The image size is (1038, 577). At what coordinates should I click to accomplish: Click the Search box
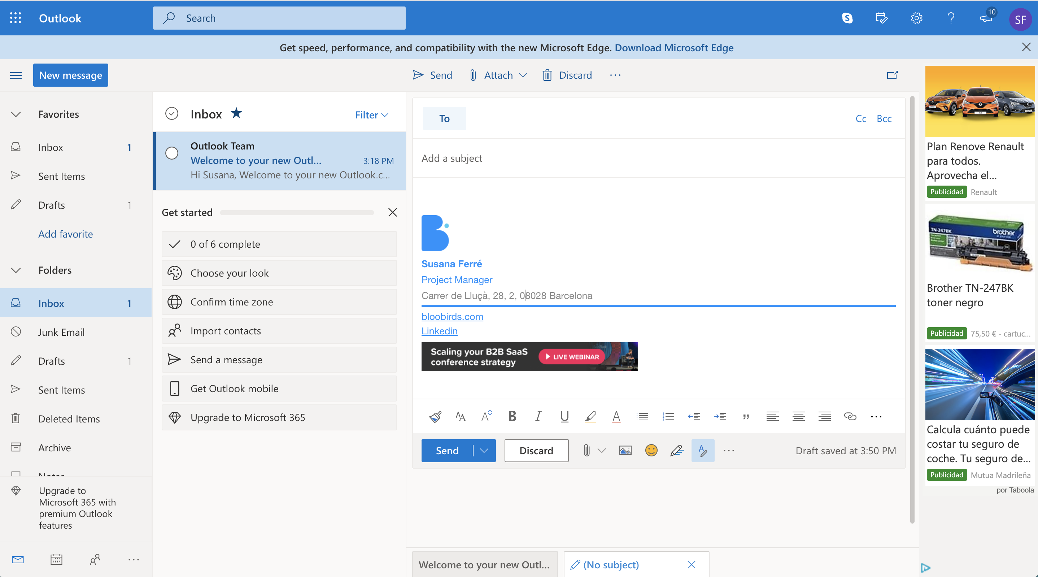coord(279,18)
